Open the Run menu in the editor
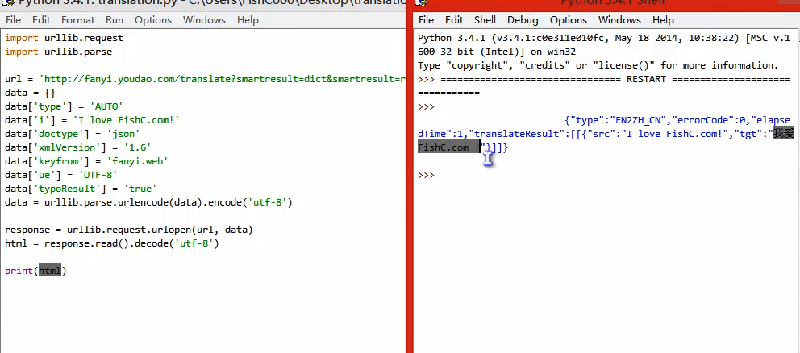This screenshot has height=353, width=800. pyautogui.click(x=115, y=19)
